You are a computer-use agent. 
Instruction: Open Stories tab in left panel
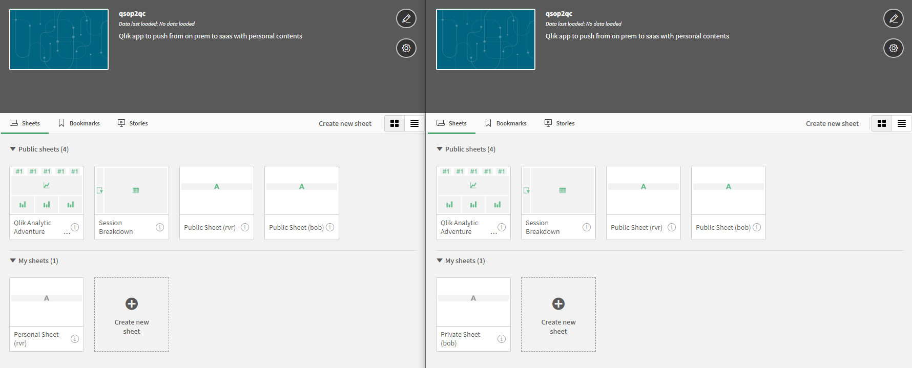coord(133,123)
